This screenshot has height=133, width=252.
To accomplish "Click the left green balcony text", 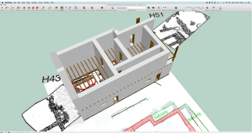I will pyautogui.click(x=161, y=114).
